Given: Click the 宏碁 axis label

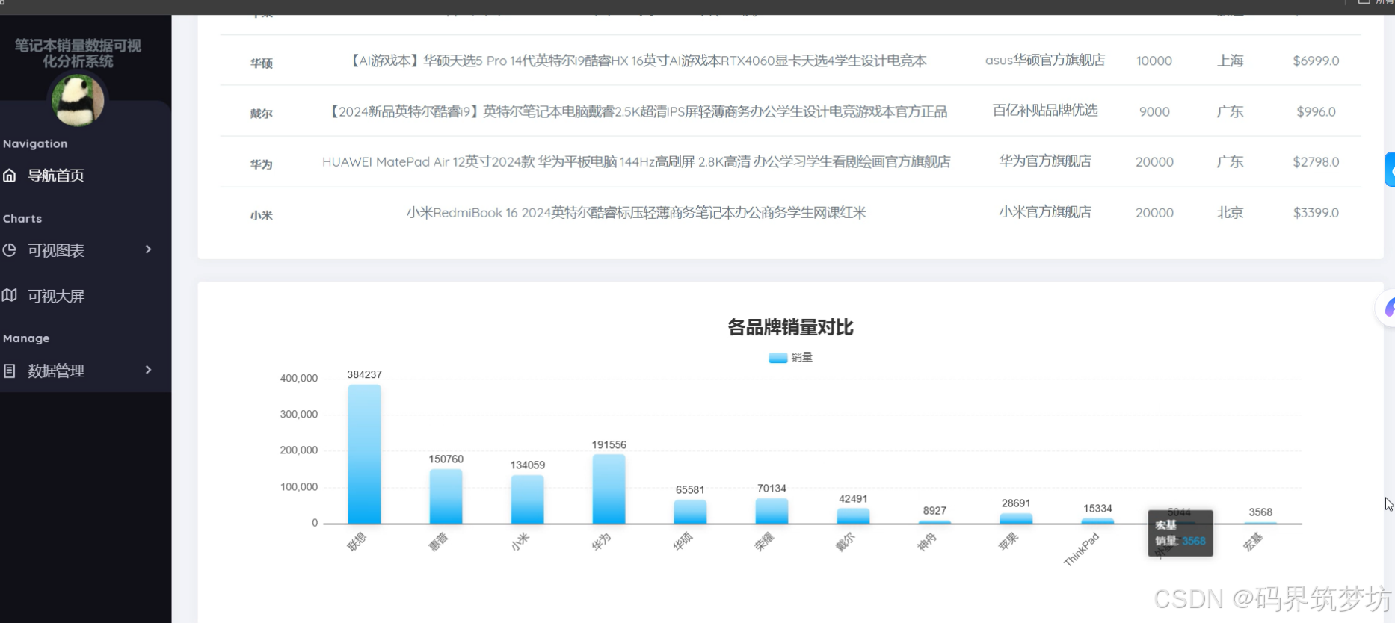Looking at the screenshot, I should click(x=1253, y=542).
